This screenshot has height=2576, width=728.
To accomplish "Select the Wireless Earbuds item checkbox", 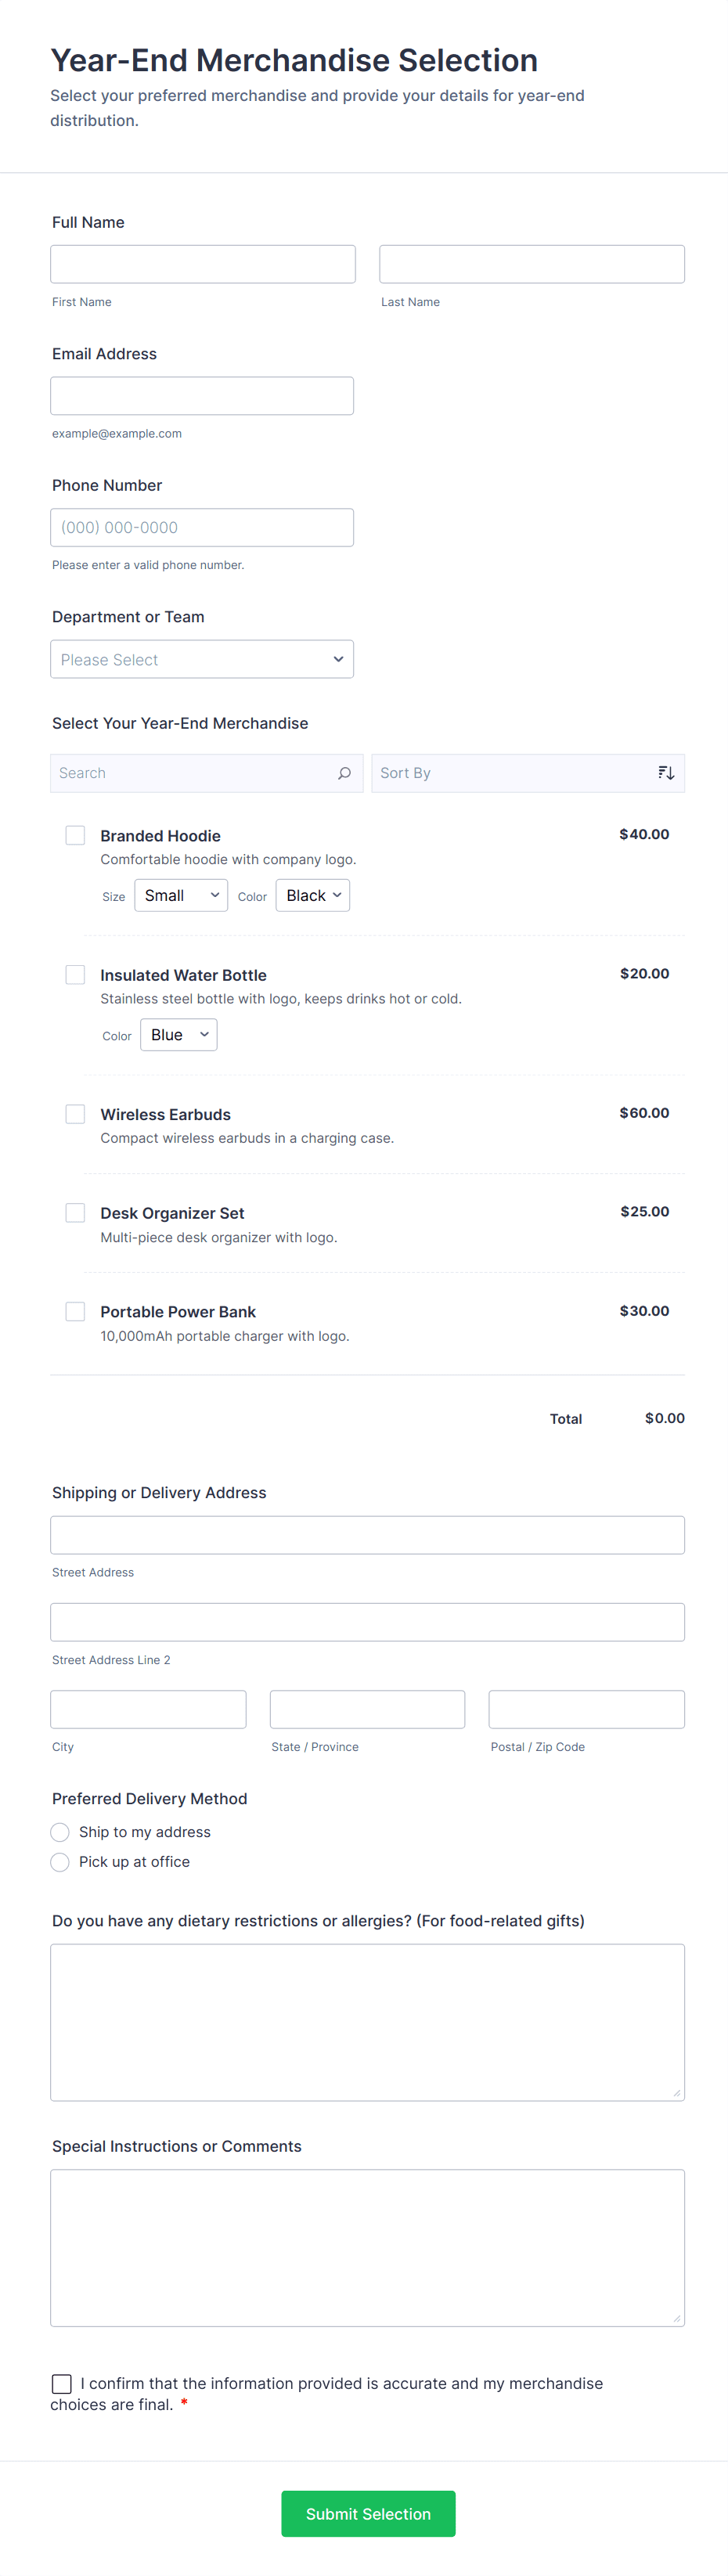I will pos(75,1113).
